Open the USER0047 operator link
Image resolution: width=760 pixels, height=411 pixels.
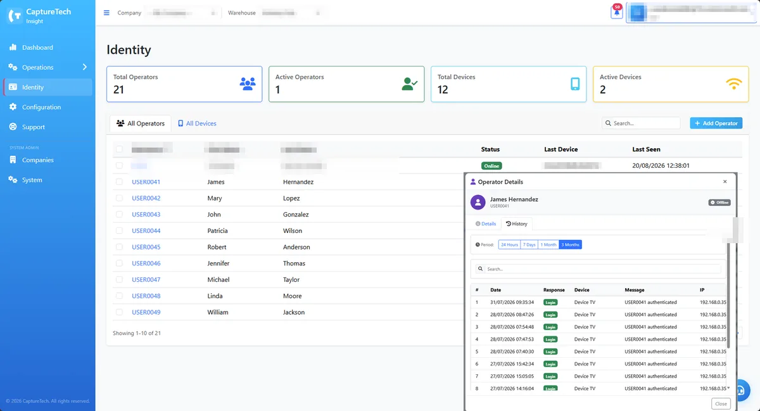146,279
